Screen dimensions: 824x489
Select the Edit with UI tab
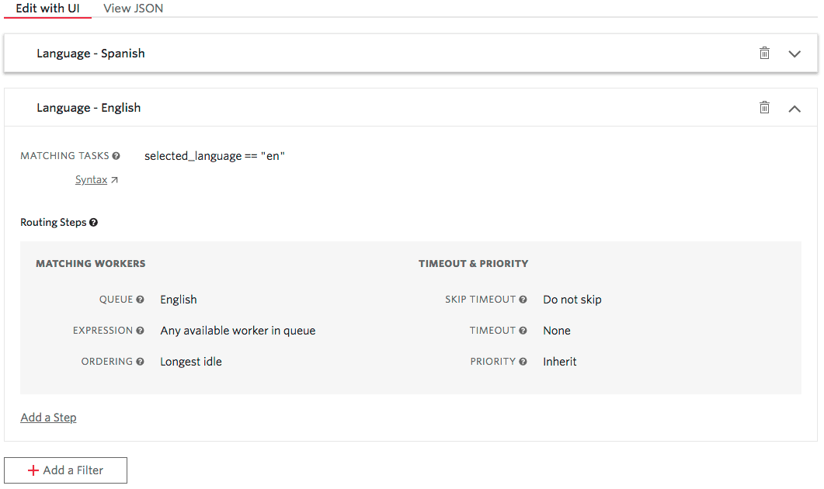pyautogui.click(x=47, y=8)
